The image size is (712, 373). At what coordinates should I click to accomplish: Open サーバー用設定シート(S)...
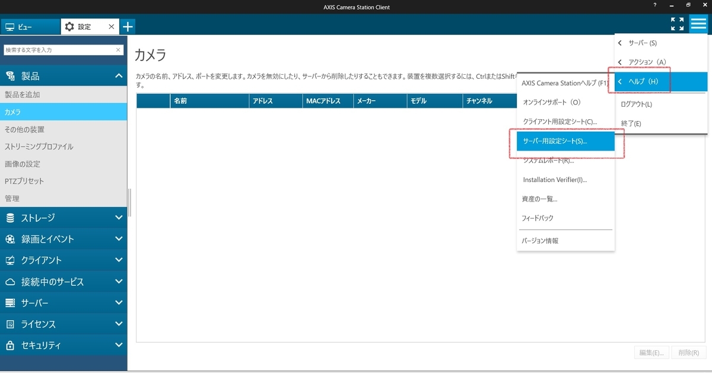(x=565, y=141)
